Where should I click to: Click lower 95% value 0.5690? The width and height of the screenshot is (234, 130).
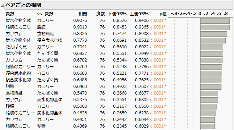coord(120,47)
